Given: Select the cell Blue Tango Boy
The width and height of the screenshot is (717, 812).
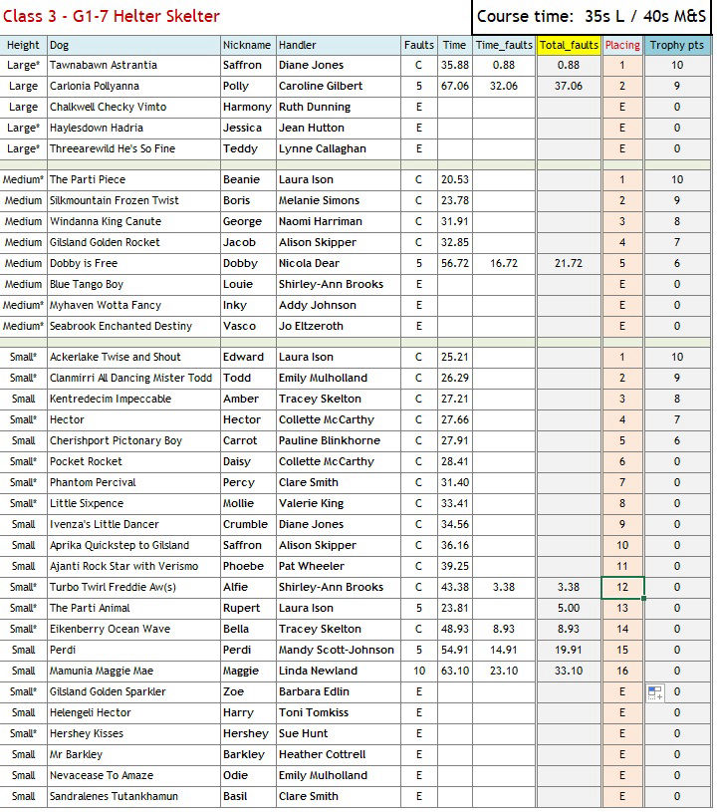Looking at the screenshot, I should pos(133,284).
